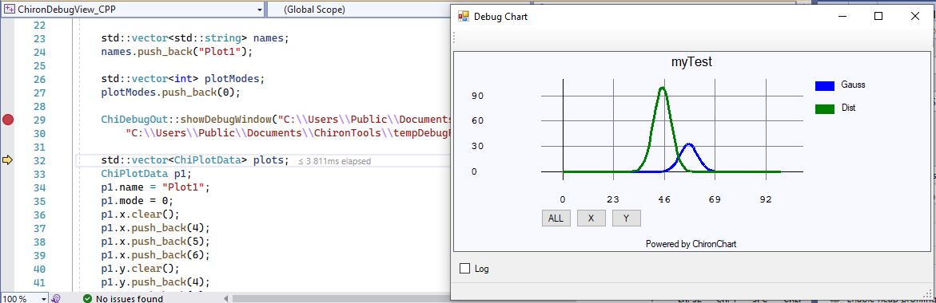This screenshot has width=936, height=303.
Task: Click the 'Dist' legend label
Action: [x=848, y=108]
